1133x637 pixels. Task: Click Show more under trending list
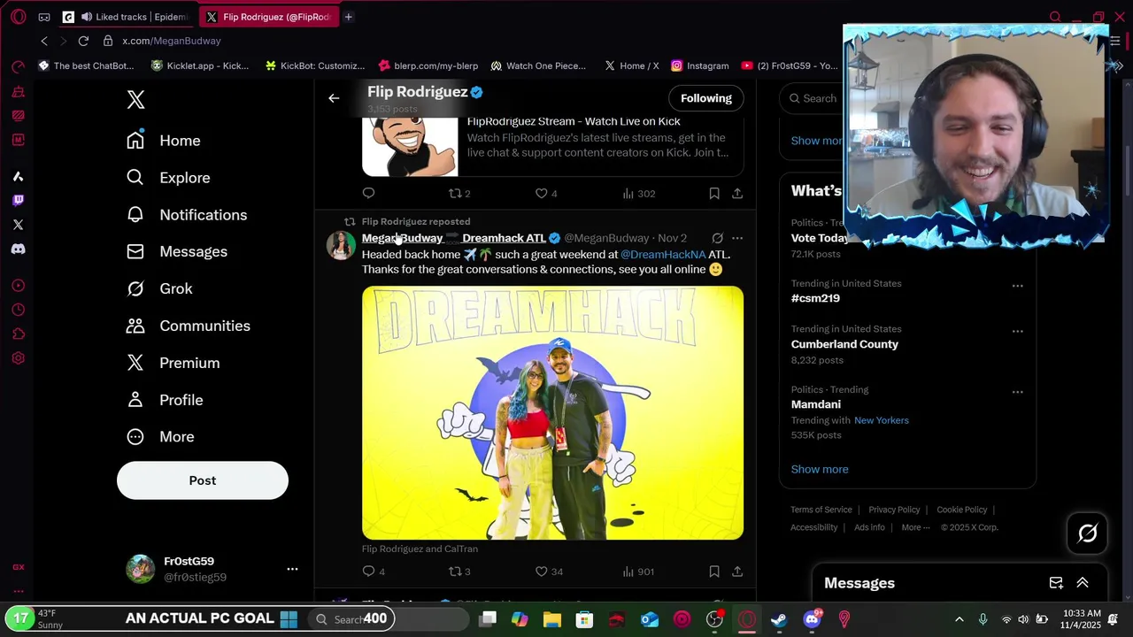click(820, 469)
